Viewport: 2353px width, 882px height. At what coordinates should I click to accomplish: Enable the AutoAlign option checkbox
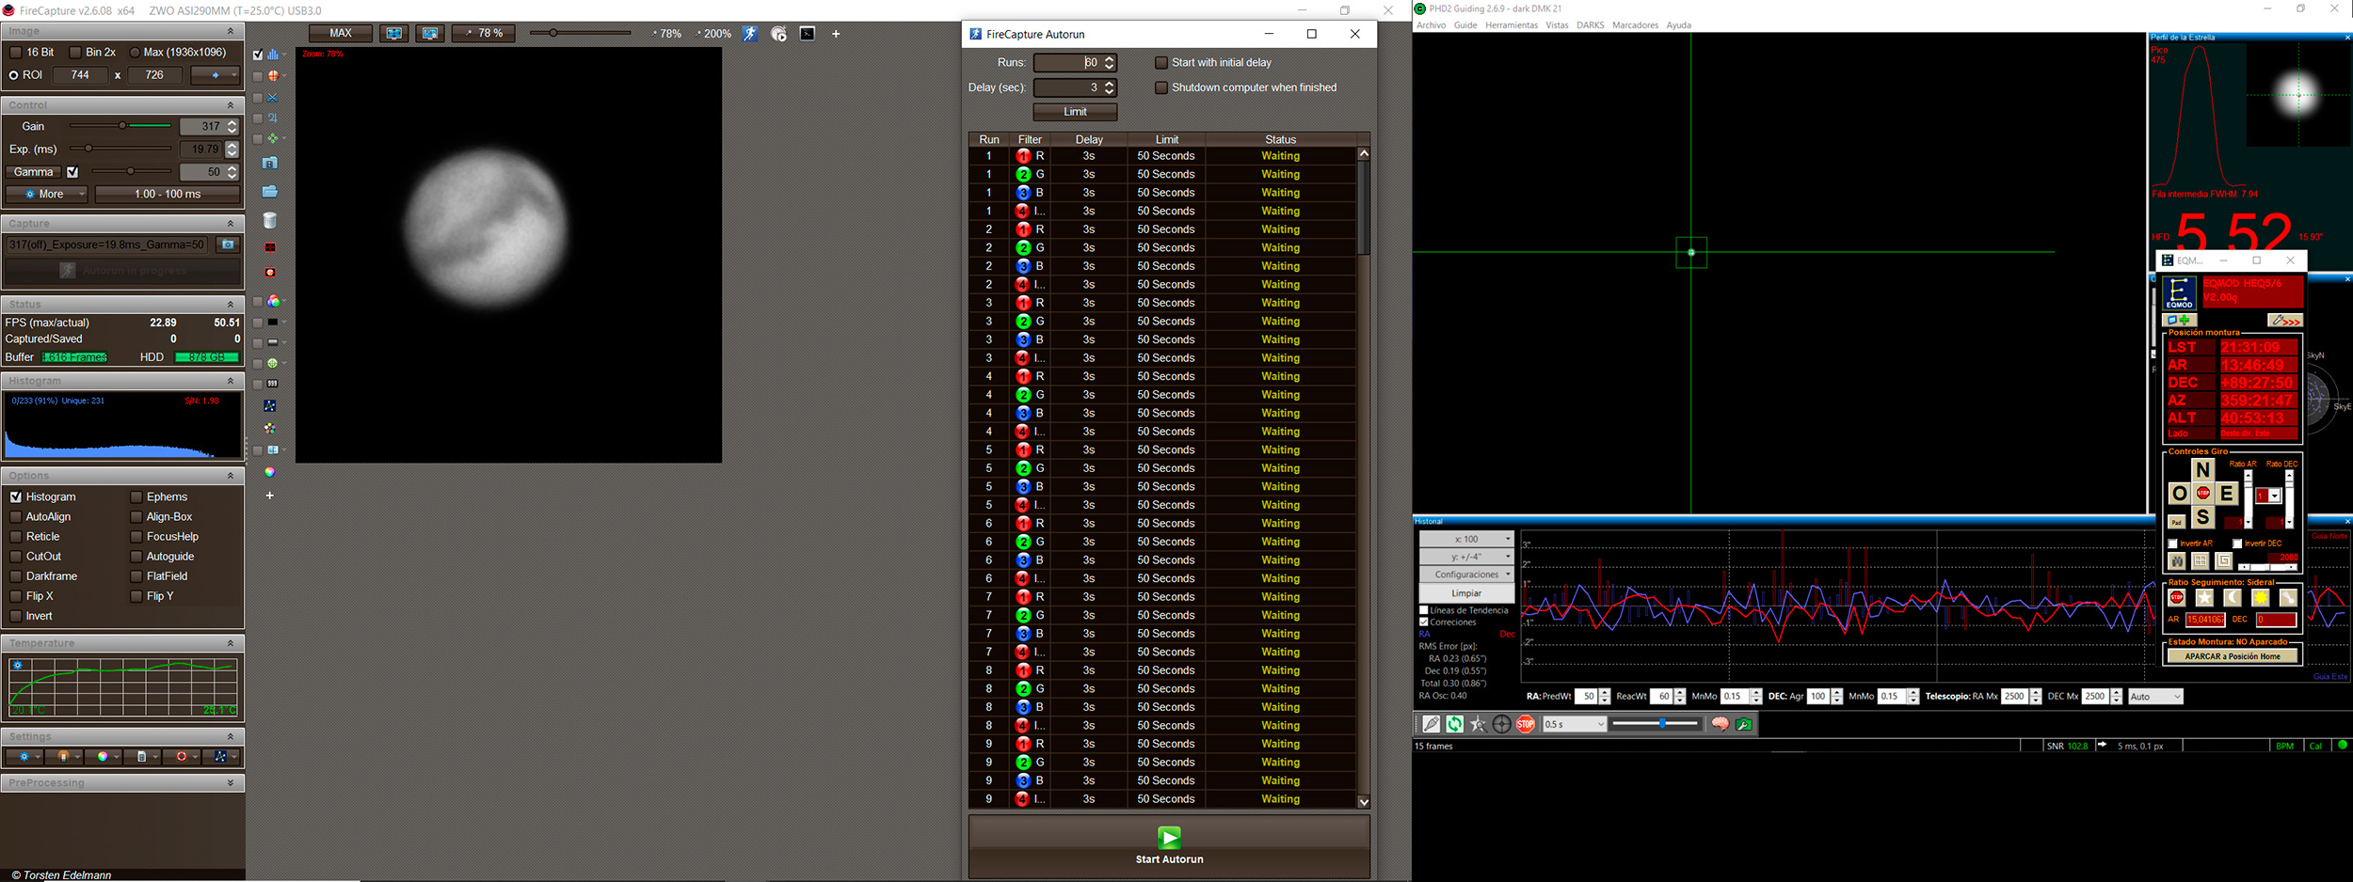pos(16,516)
